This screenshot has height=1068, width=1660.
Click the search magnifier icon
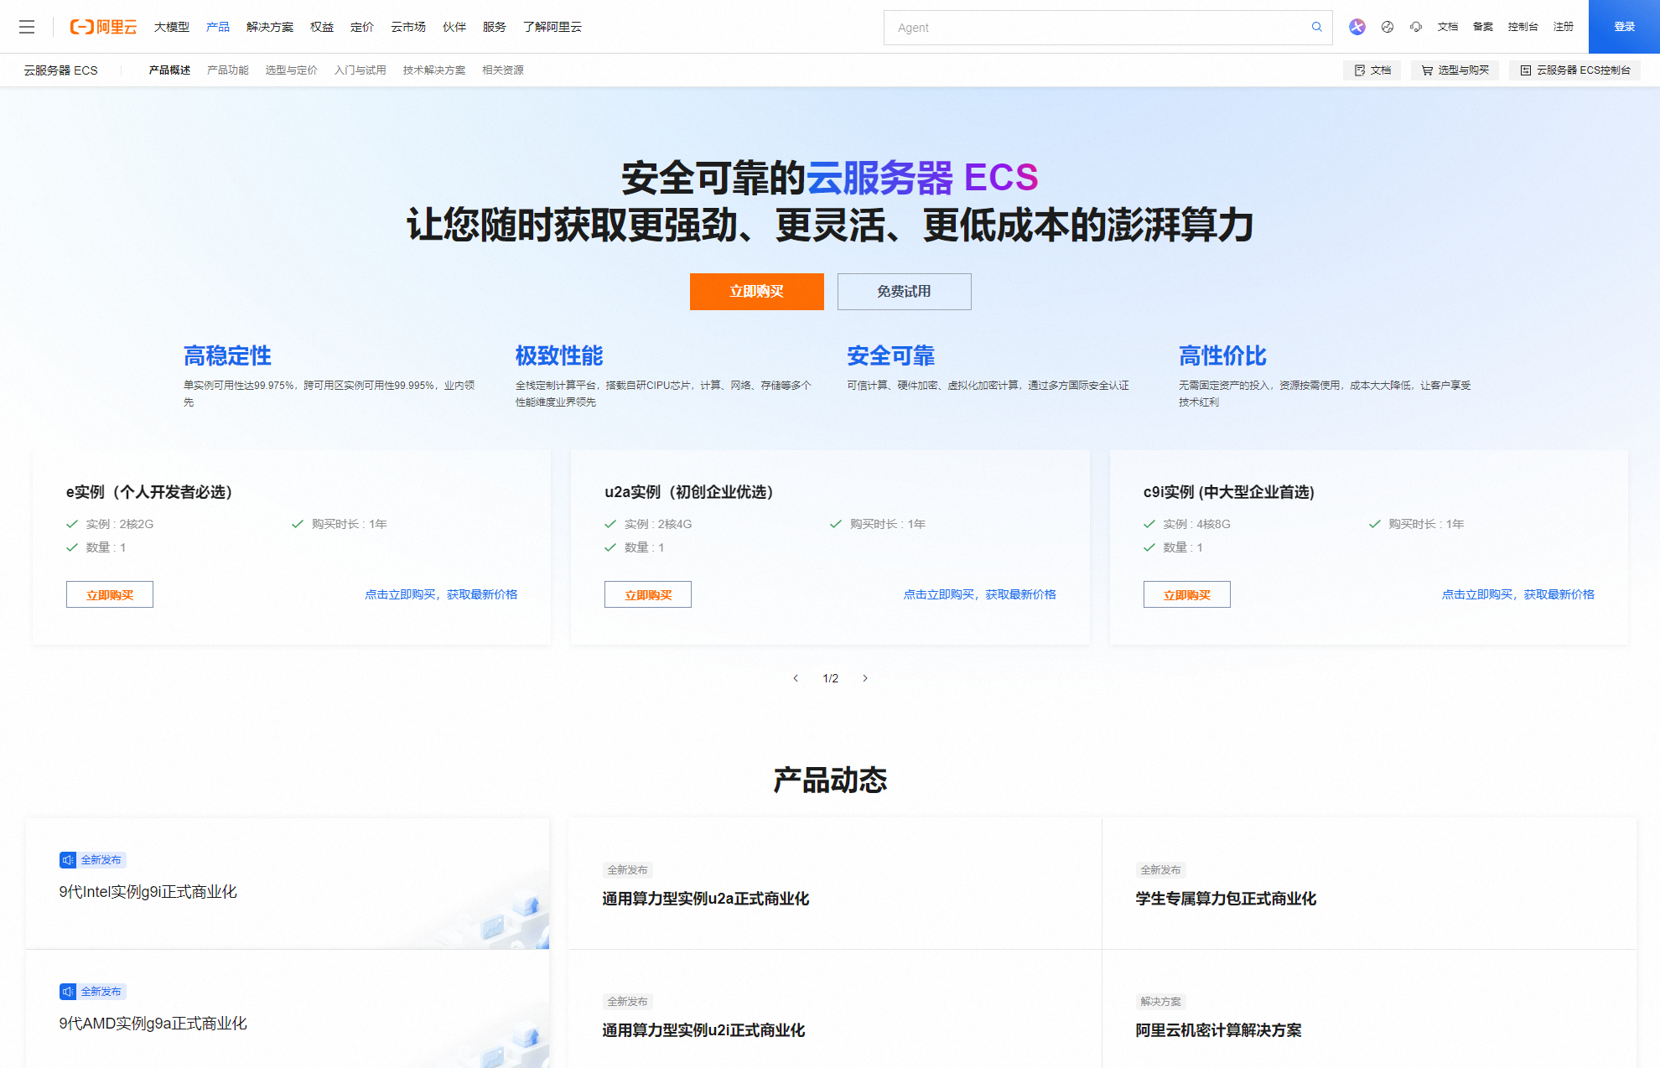point(1317,27)
